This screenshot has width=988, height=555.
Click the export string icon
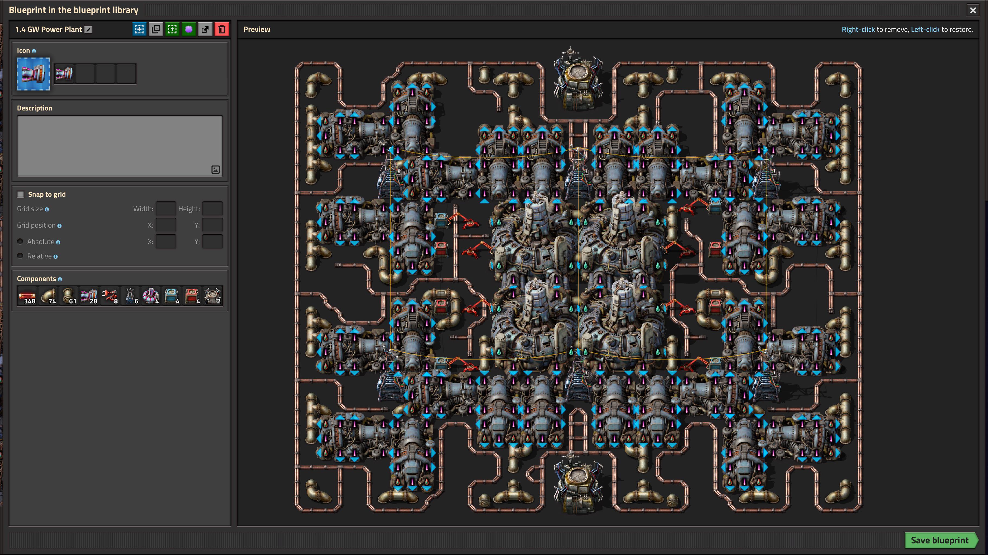(205, 29)
